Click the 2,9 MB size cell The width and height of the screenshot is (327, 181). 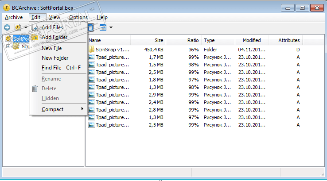coord(156,95)
